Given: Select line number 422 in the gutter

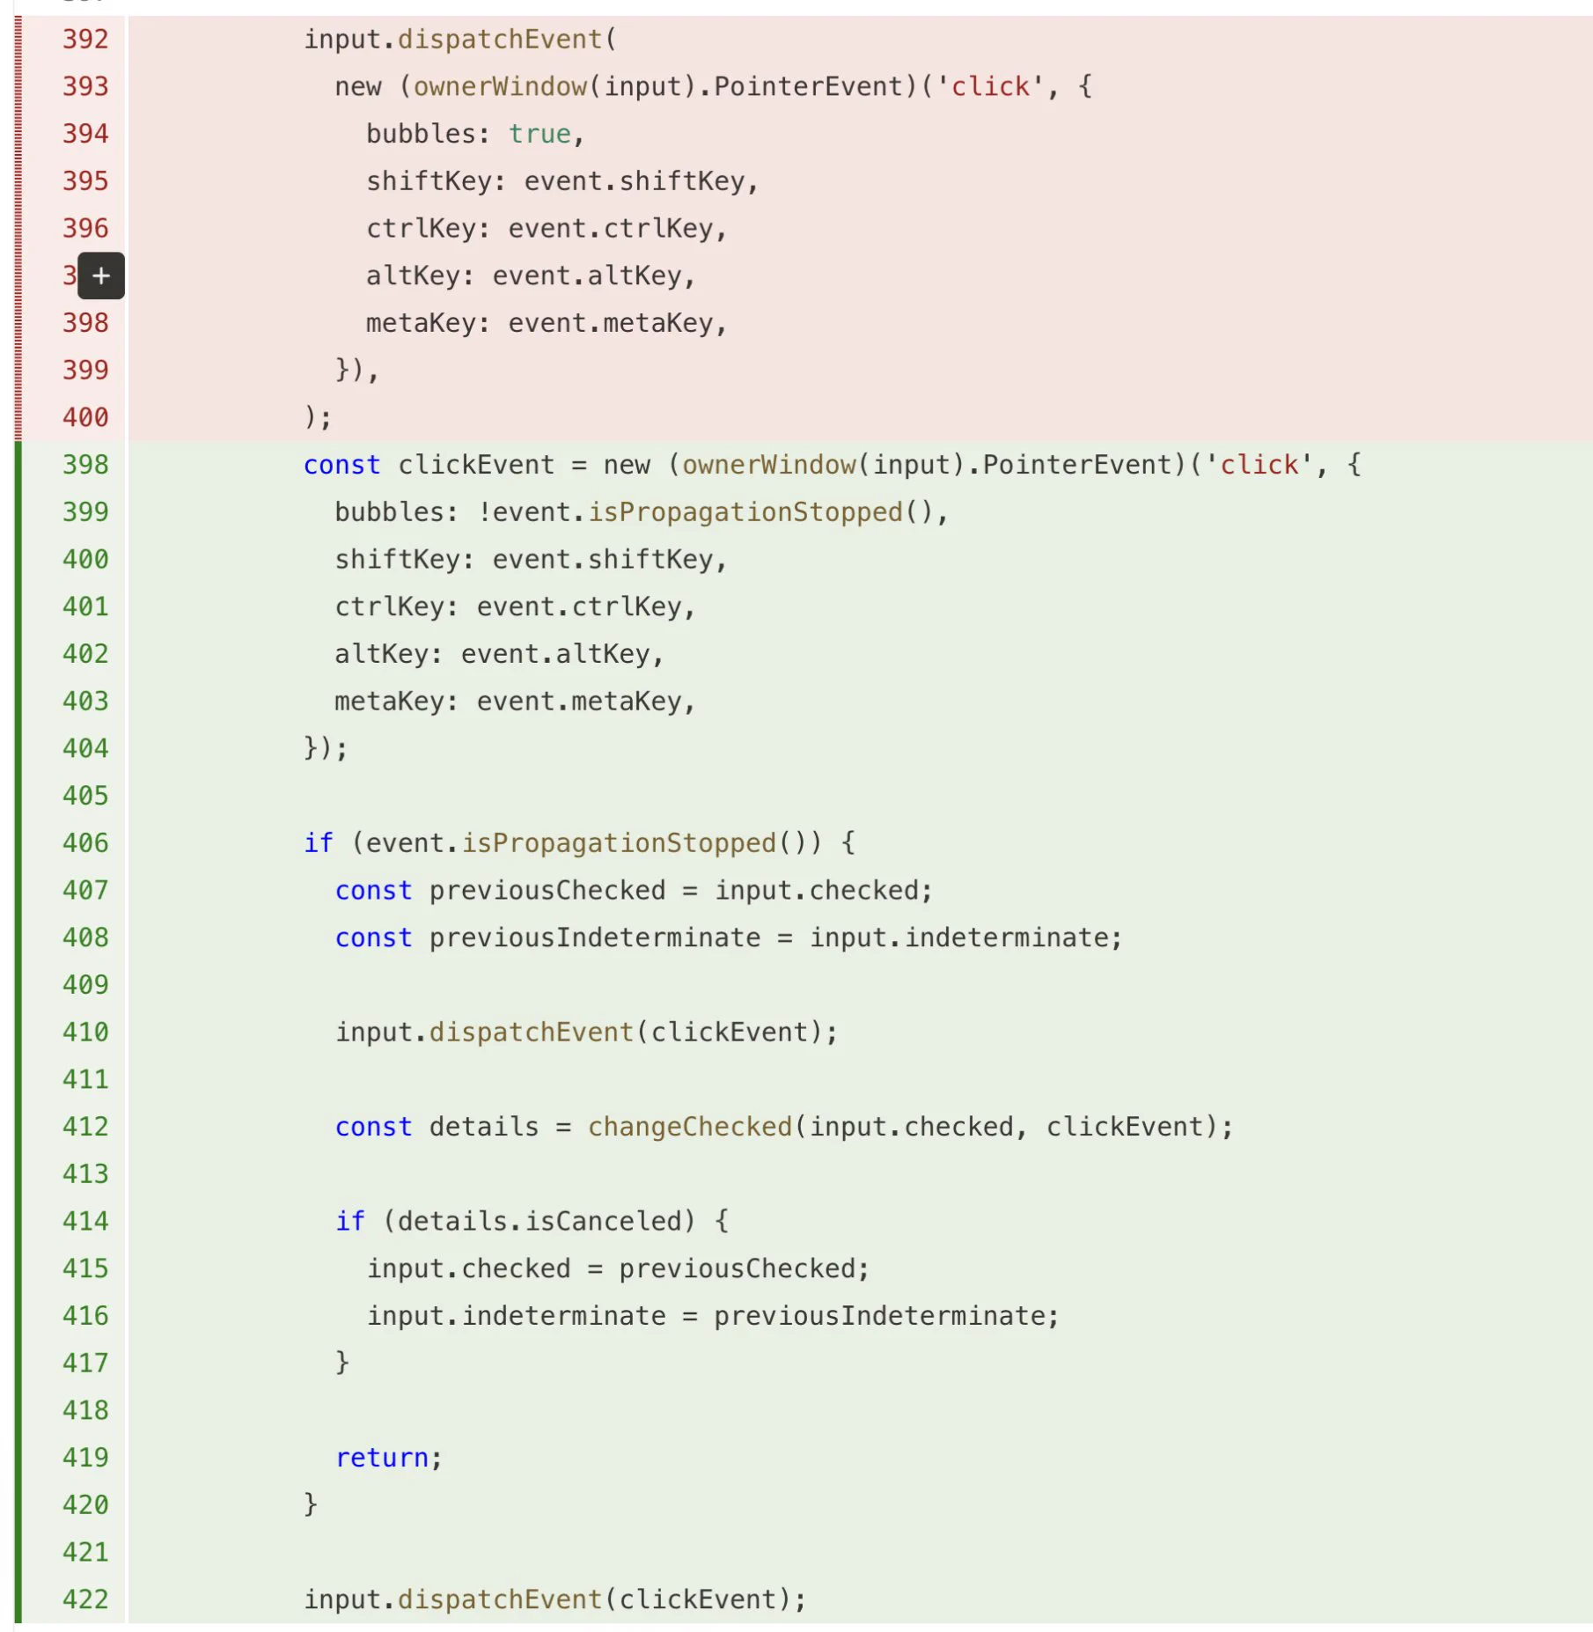Looking at the screenshot, I should click(85, 1599).
